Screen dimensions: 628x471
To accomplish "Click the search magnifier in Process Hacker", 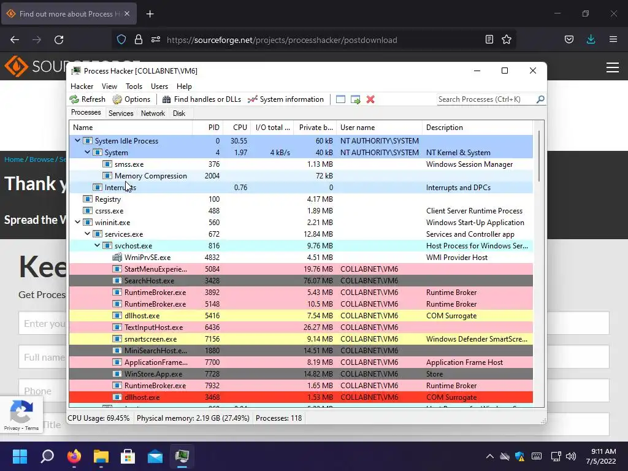I will click(x=540, y=99).
